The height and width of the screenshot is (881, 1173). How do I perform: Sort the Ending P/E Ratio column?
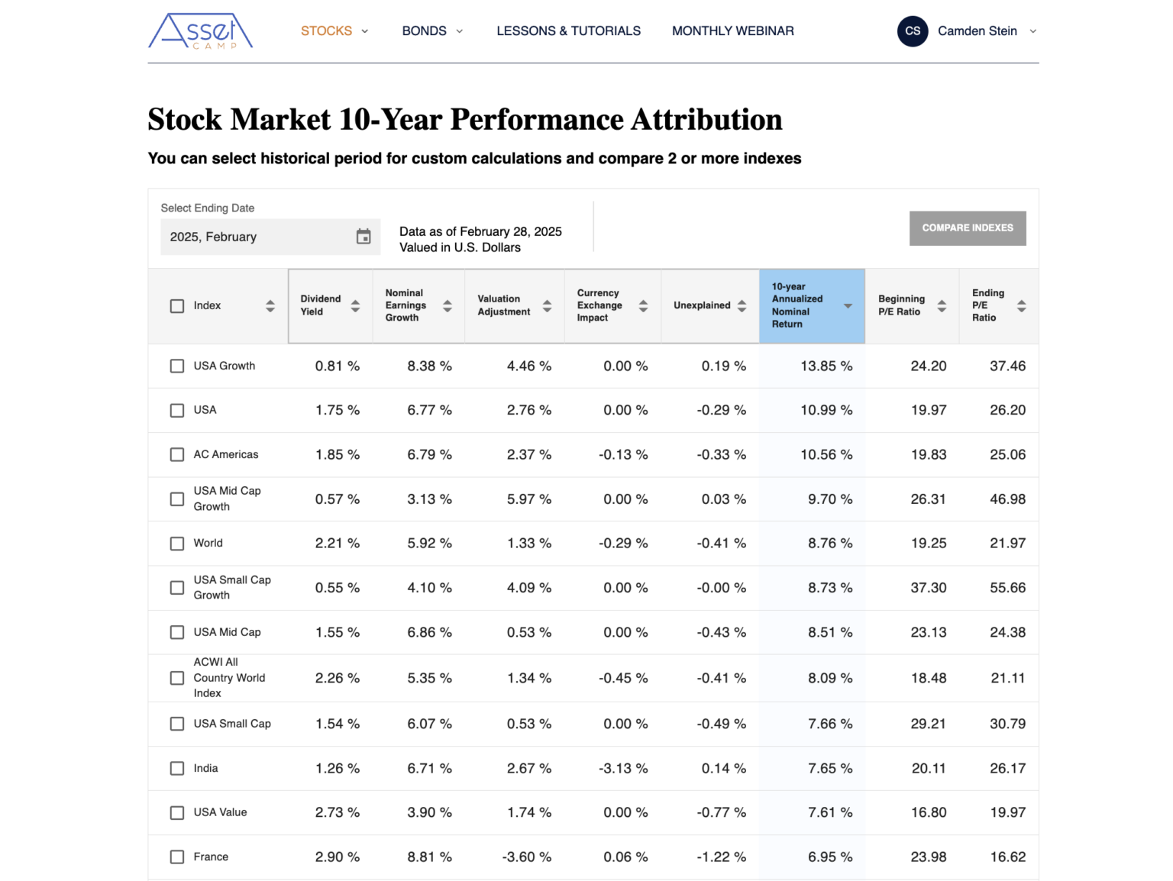pos(1022,305)
